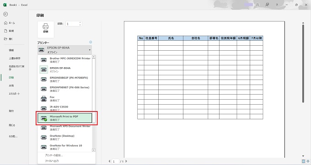The width and height of the screenshot is (311, 165).
Task: Click Add Printer link below printer list
Action: 54,155
